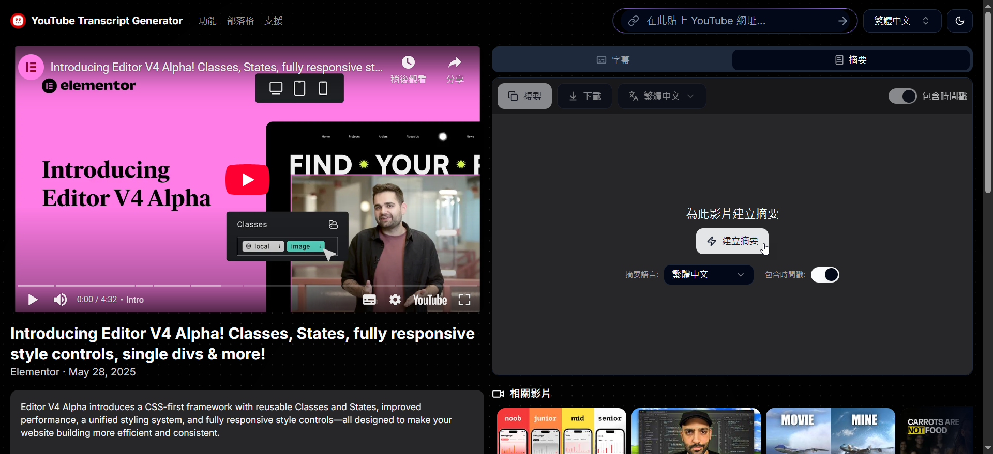Open the noob junior mid senior thumbnail
The height and width of the screenshot is (454, 993).
(x=562, y=431)
